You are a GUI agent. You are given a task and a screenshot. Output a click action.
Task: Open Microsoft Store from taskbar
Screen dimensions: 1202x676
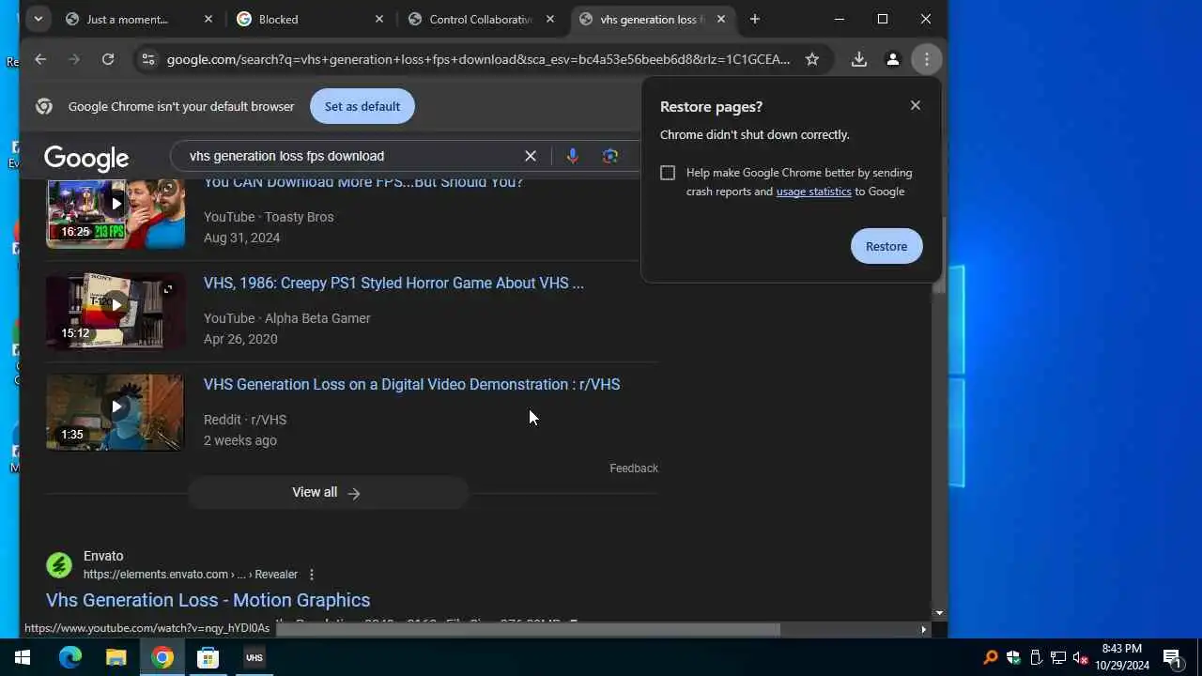click(208, 657)
